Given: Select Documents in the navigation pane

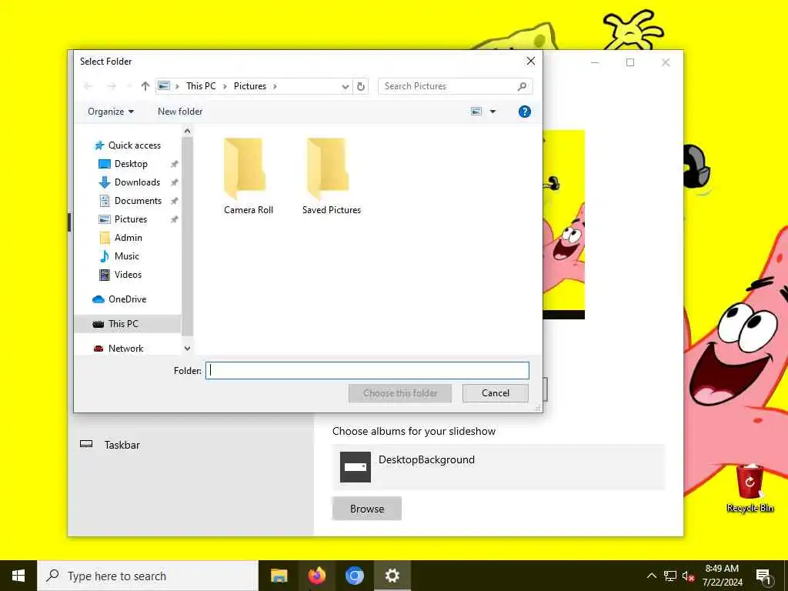Looking at the screenshot, I should 138,201.
